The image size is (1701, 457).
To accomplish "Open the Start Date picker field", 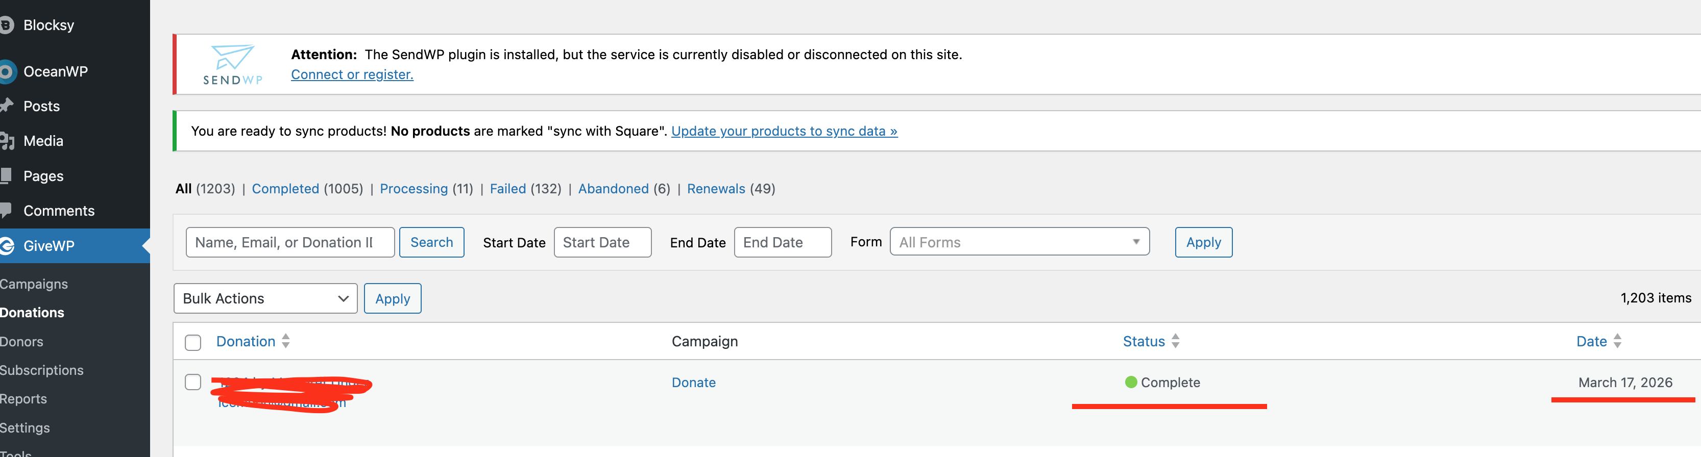I will (x=602, y=242).
